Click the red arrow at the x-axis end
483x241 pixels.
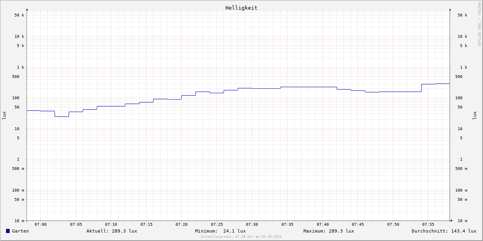tap(452, 220)
